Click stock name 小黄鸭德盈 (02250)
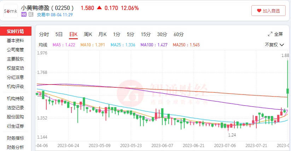 point(47,8)
